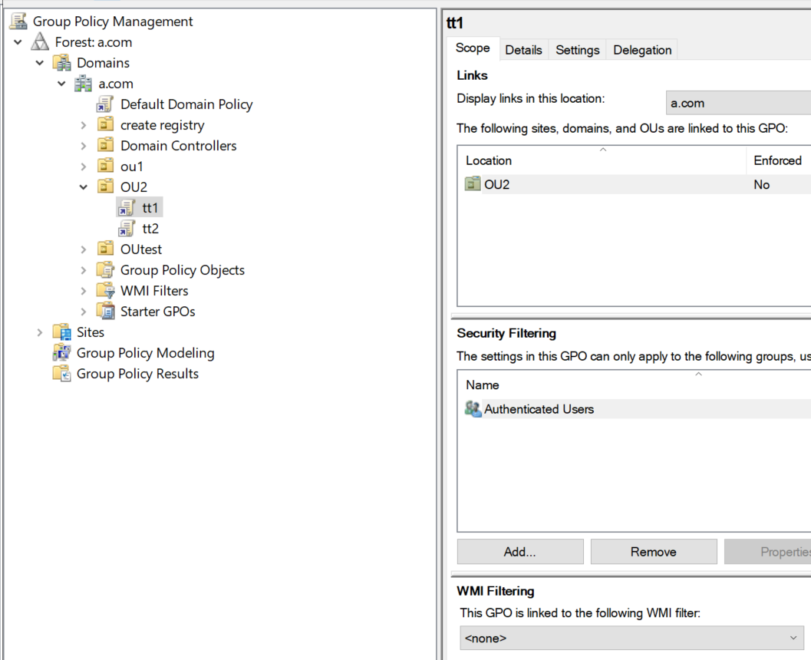Click the Add button under Security Filtering

519,551
